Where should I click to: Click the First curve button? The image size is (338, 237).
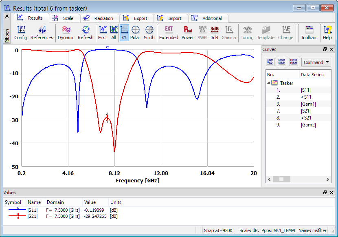(103, 33)
